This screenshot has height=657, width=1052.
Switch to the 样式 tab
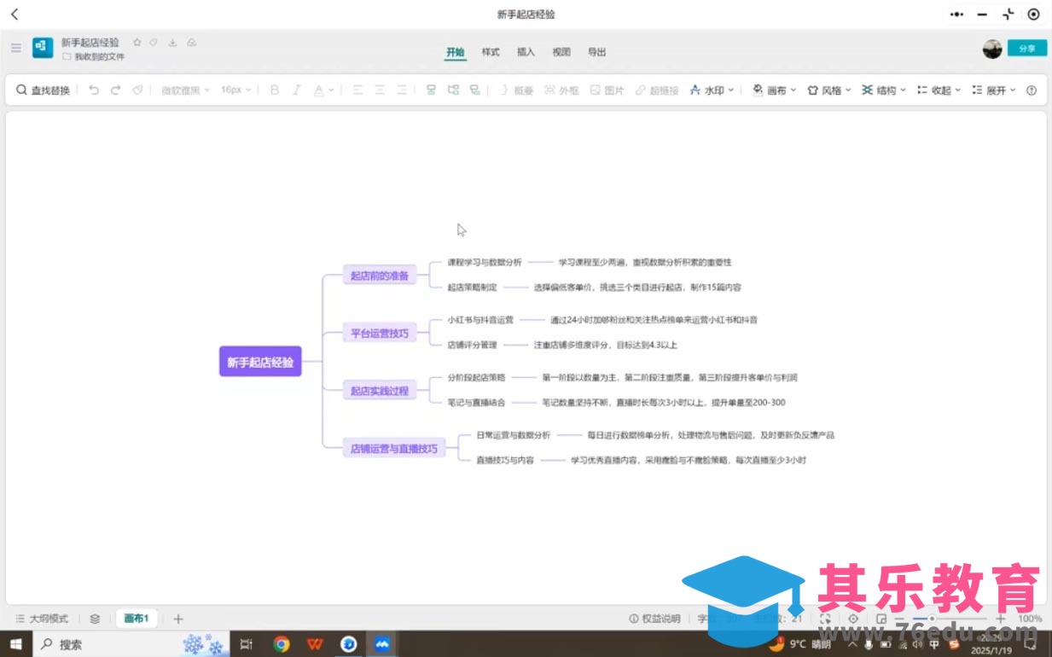(491, 52)
